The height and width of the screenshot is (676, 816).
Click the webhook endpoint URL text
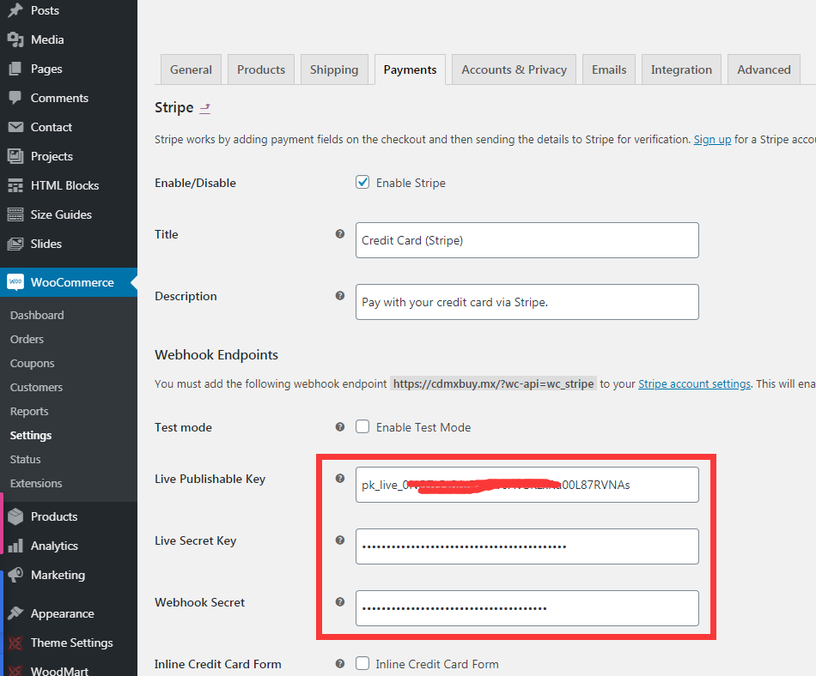[493, 383]
